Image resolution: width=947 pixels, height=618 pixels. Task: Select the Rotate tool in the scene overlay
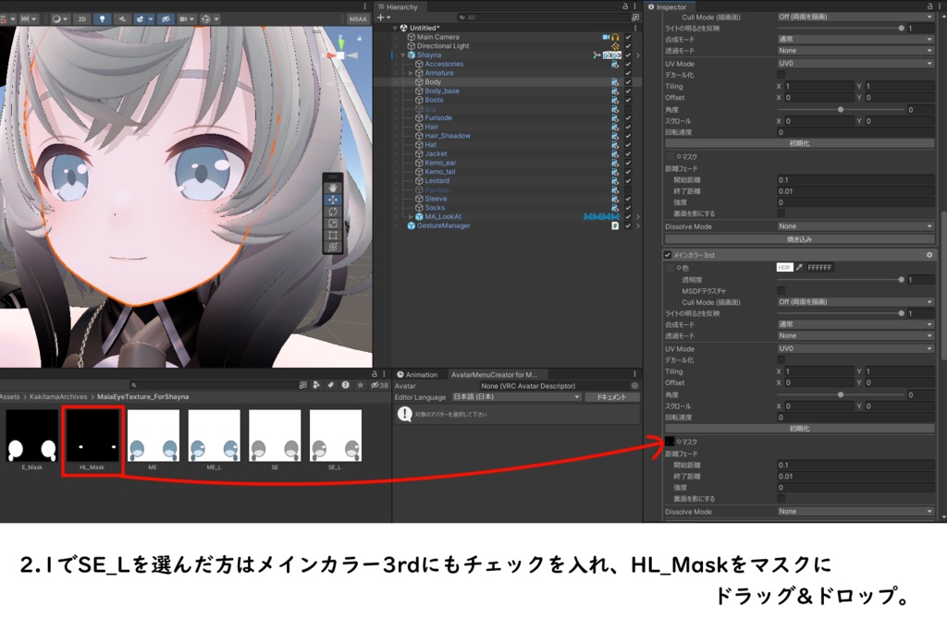pyautogui.click(x=333, y=212)
